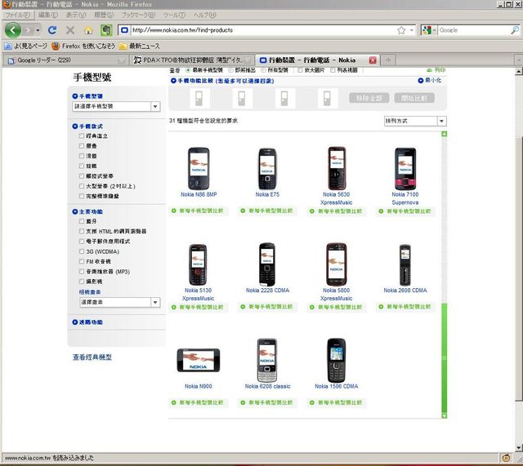Switch to the Google リーダー tab
This screenshot has height=466, width=523.
(x=65, y=60)
